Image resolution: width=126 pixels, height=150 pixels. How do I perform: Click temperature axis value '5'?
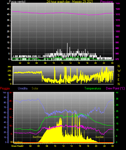coord(117,136)
